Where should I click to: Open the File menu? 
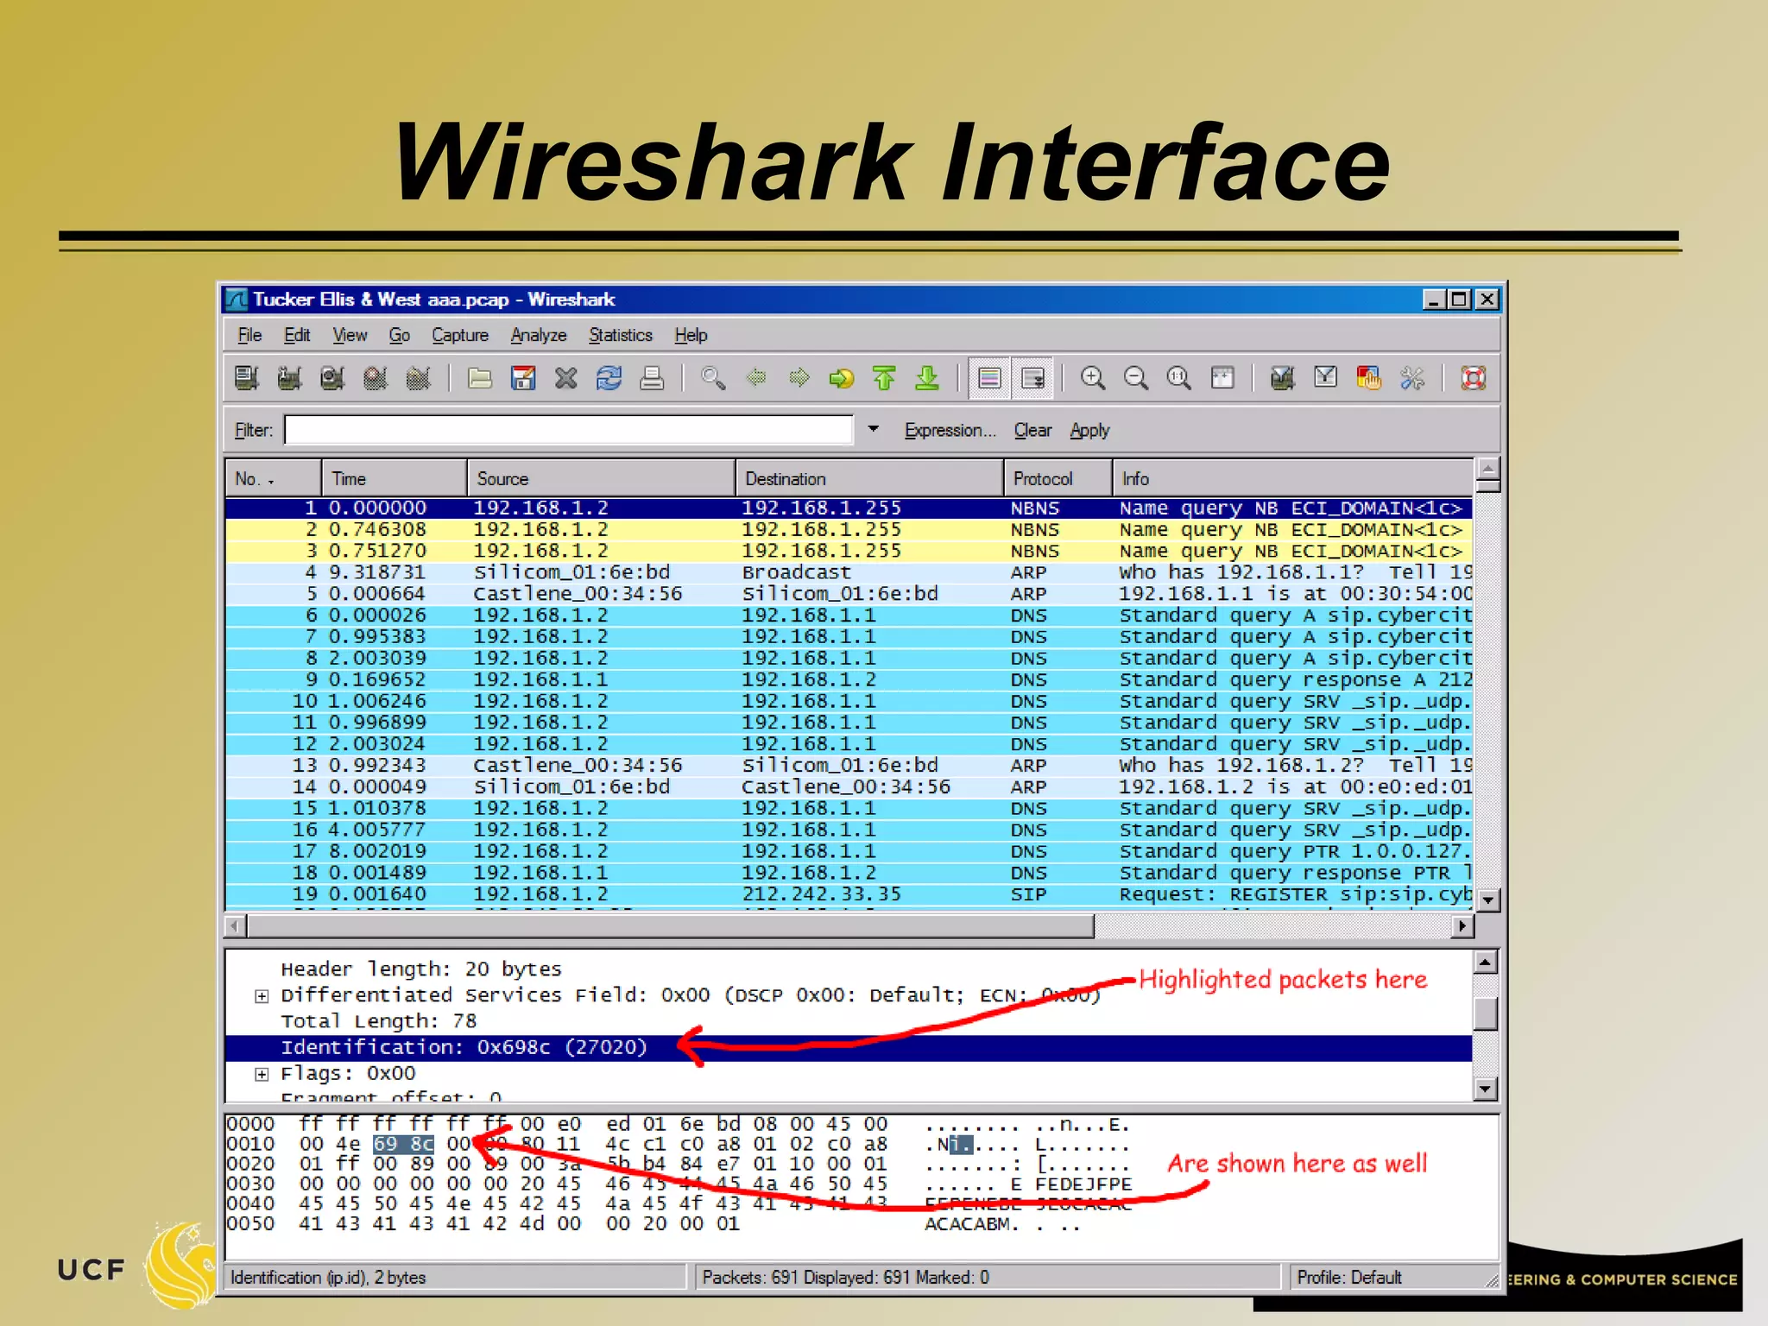(249, 335)
